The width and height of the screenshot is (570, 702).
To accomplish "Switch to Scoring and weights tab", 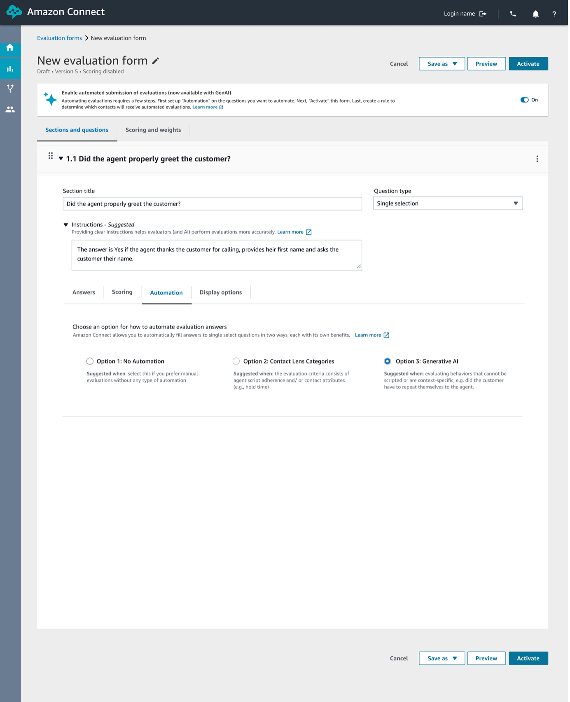I will click(154, 131).
